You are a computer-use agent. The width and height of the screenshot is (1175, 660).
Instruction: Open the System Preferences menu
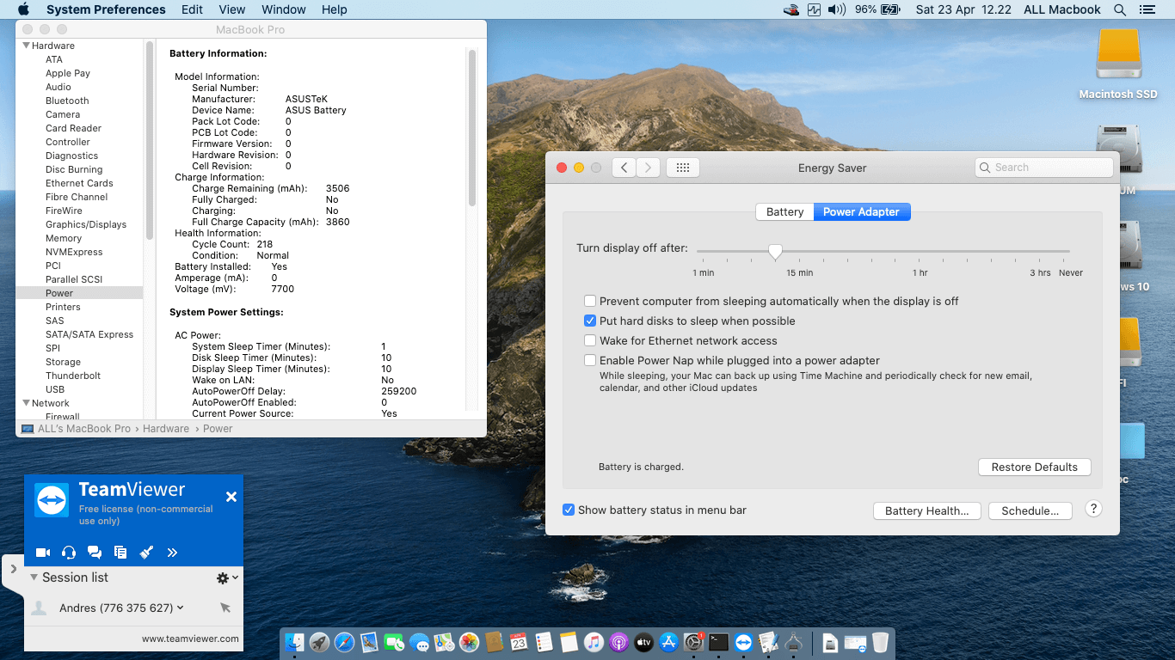106,9
